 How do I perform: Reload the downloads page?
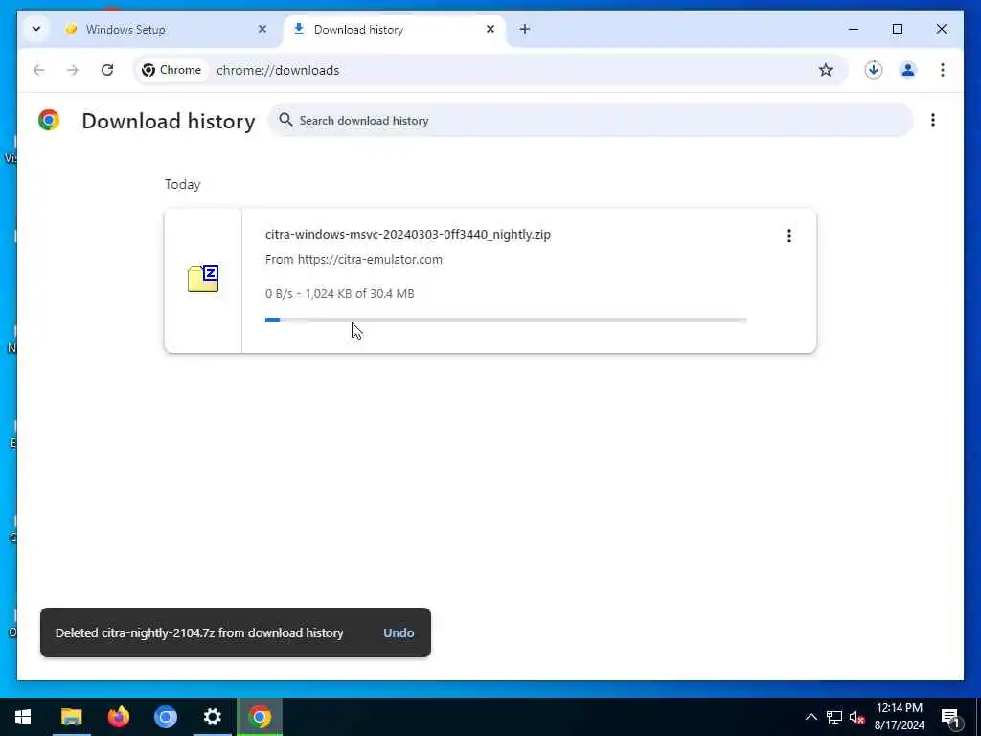(107, 70)
